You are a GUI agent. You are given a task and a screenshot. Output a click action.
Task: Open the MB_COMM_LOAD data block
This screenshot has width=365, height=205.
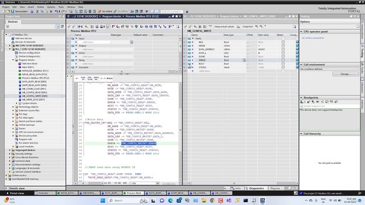pos(34,89)
